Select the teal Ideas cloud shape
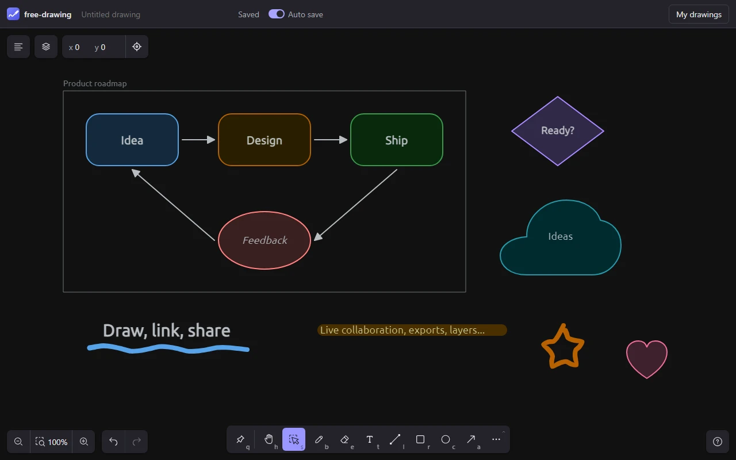Screen dimensions: 736x460 coord(561,237)
